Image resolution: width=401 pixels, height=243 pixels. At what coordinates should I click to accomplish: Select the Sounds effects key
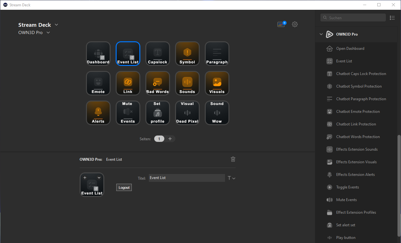point(187,83)
